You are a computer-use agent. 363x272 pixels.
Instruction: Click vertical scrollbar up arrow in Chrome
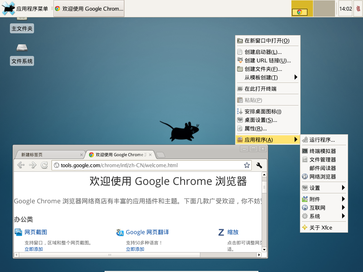click(x=264, y=174)
